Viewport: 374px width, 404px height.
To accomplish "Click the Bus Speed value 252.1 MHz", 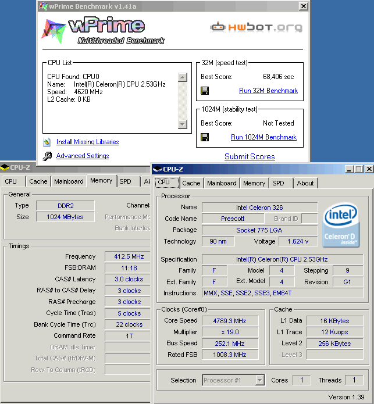I will pyautogui.click(x=230, y=344).
